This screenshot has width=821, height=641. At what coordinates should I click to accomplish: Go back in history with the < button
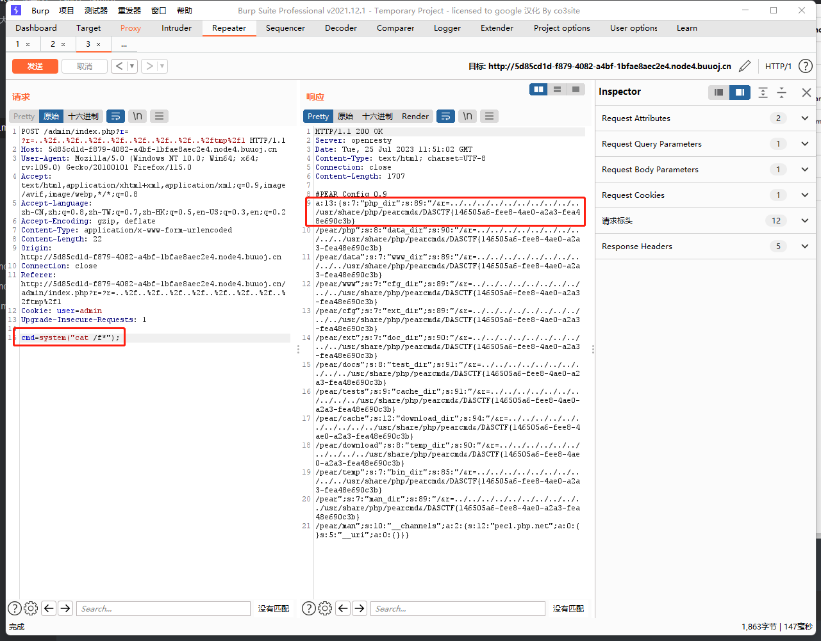119,66
